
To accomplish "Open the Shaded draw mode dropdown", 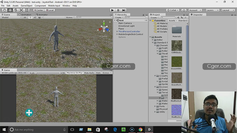I will point(11,17).
